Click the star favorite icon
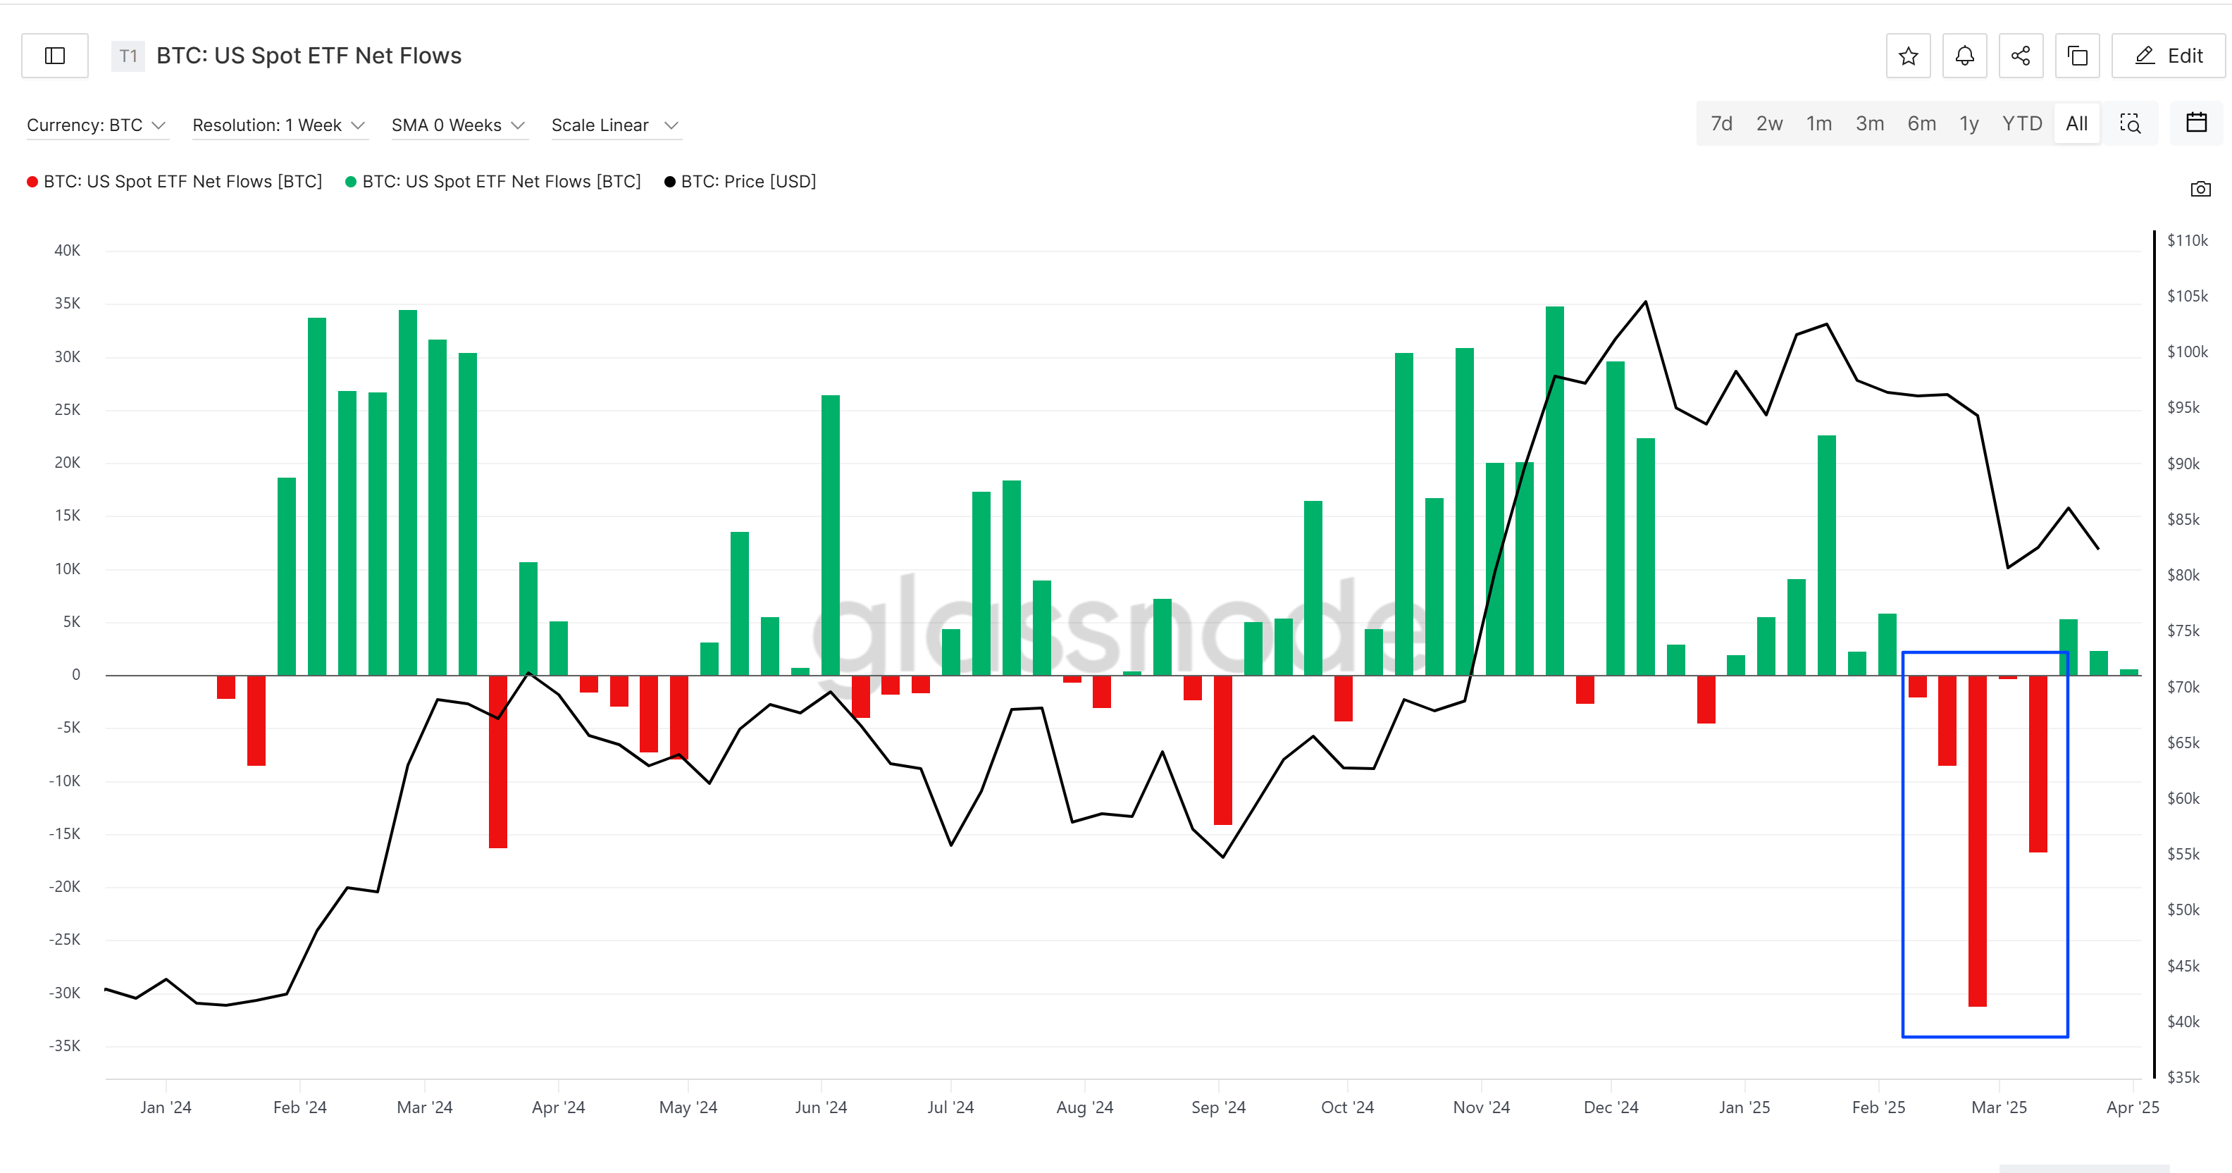 pyautogui.click(x=1908, y=56)
